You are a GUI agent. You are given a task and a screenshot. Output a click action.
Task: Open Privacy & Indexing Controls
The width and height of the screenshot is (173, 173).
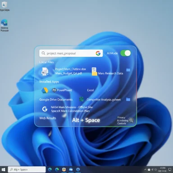click(x=123, y=120)
